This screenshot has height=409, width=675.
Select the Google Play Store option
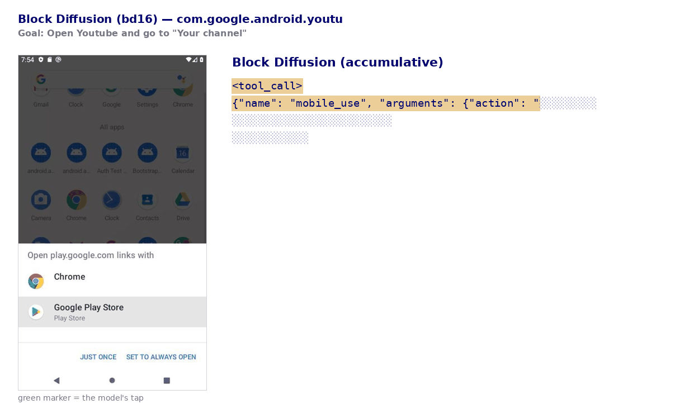pyautogui.click(x=112, y=312)
